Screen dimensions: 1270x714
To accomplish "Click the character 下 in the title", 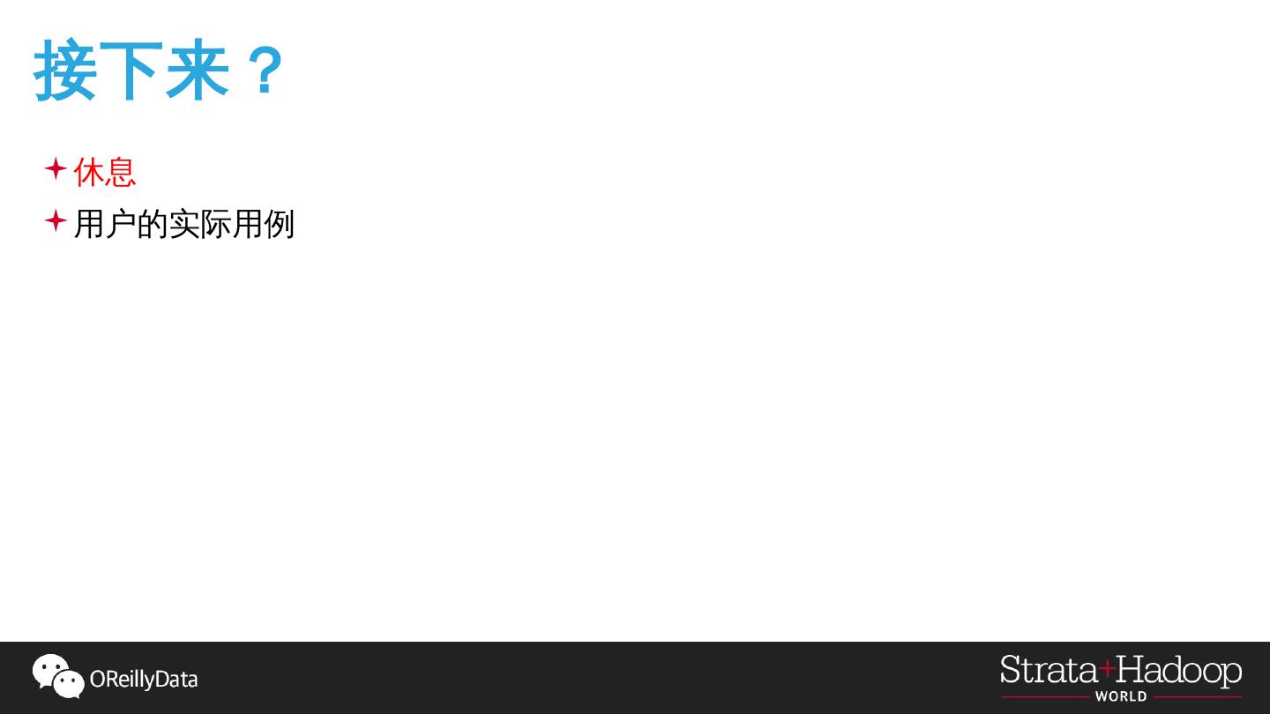I will 131,71.
